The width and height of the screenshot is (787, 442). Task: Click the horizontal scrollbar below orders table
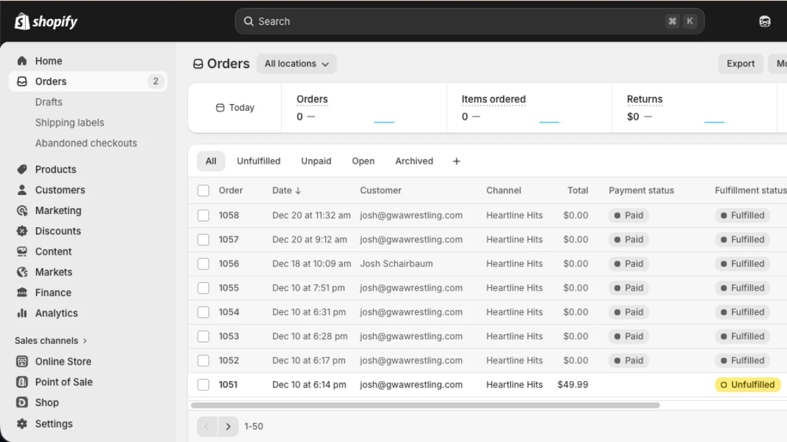coord(425,405)
